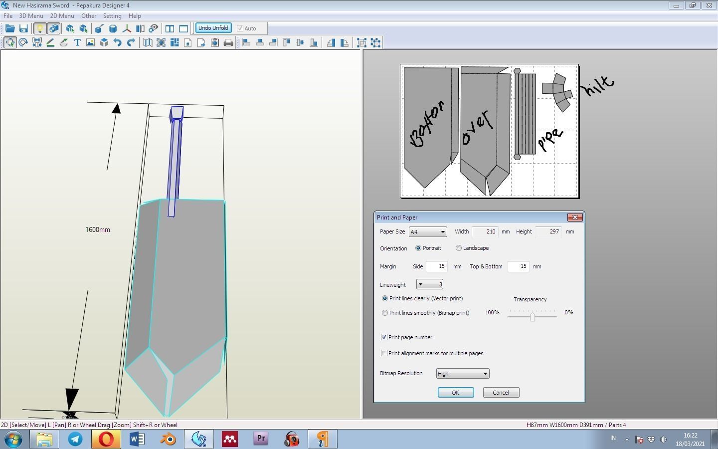
Task: Toggle the Auto checkbox in toolbar
Action: pos(240,28)
